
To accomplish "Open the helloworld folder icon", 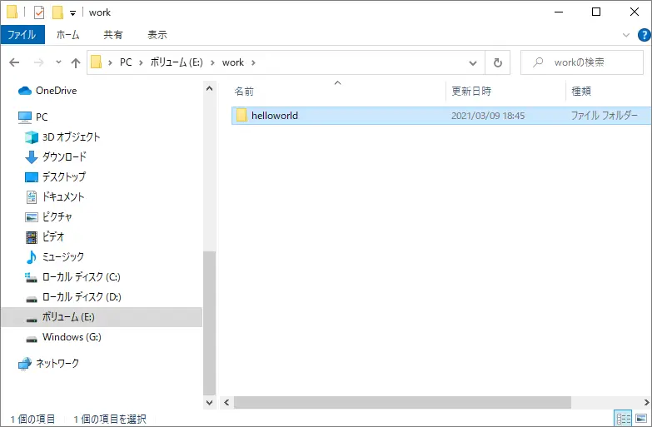I will (242, 116).
